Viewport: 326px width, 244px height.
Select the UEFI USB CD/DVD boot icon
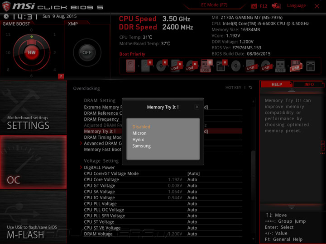point(192,66)
